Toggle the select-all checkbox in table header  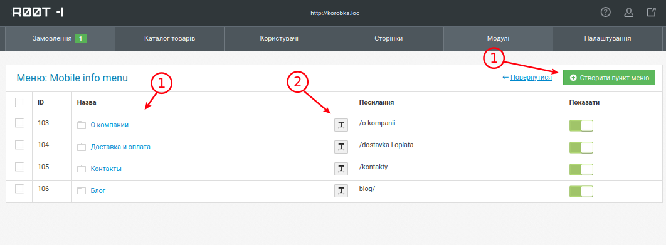click(x=19, y=102)
